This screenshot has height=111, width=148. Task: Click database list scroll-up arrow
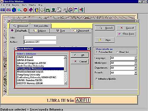pos(65,57)
